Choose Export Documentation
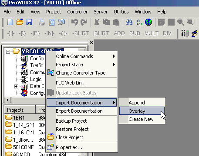The image size is (199, 156). (81, 111)
